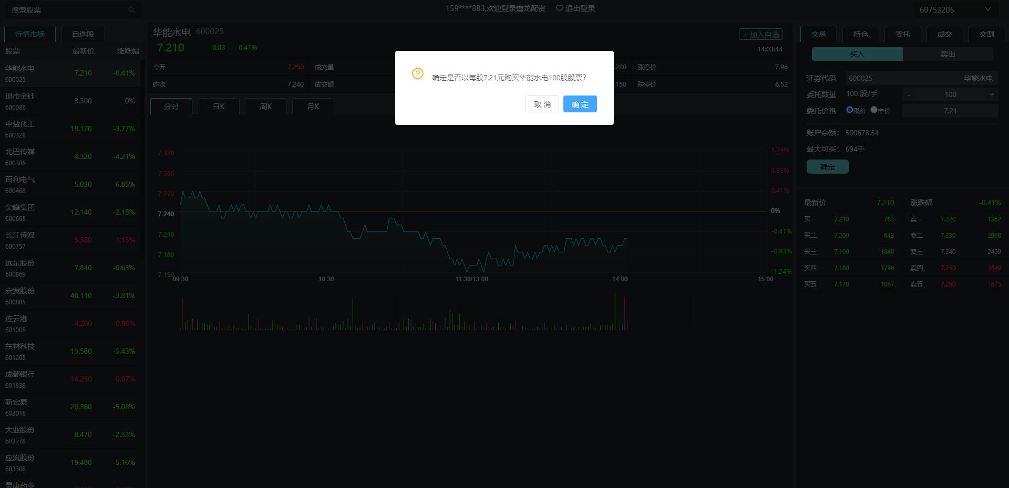Image resolution: width=1009 pixels, height=488 pixels.
Task: Cancel the purchase with 取消 button
Action: pyautogui.click(x=542, y=104)
